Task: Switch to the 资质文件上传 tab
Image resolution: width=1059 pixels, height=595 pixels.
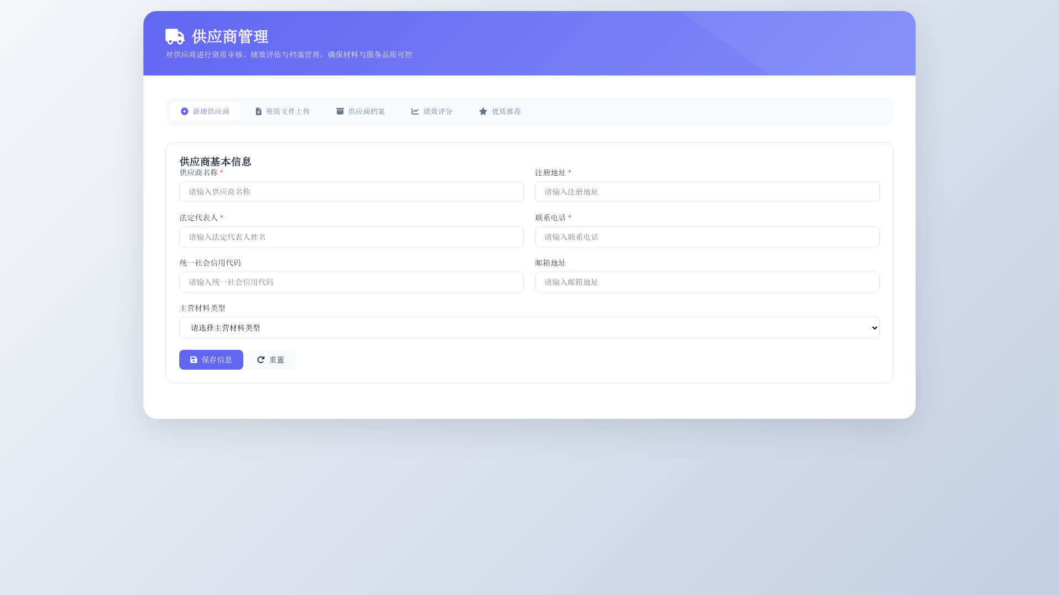Action: click(x=283, y=111)
